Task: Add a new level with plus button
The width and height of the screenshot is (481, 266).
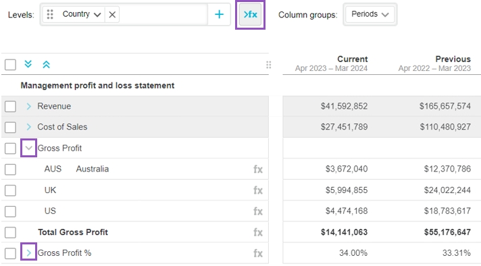Action: point(219,14)
